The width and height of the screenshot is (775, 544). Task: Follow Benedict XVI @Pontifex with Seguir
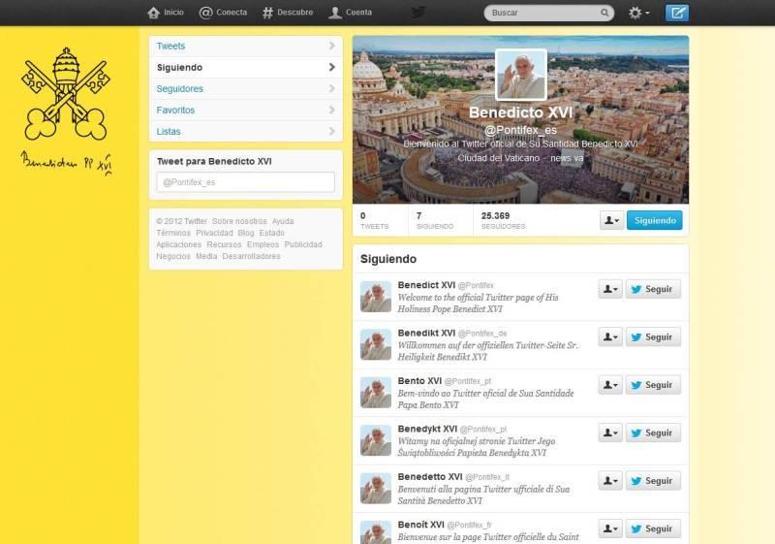652,289
